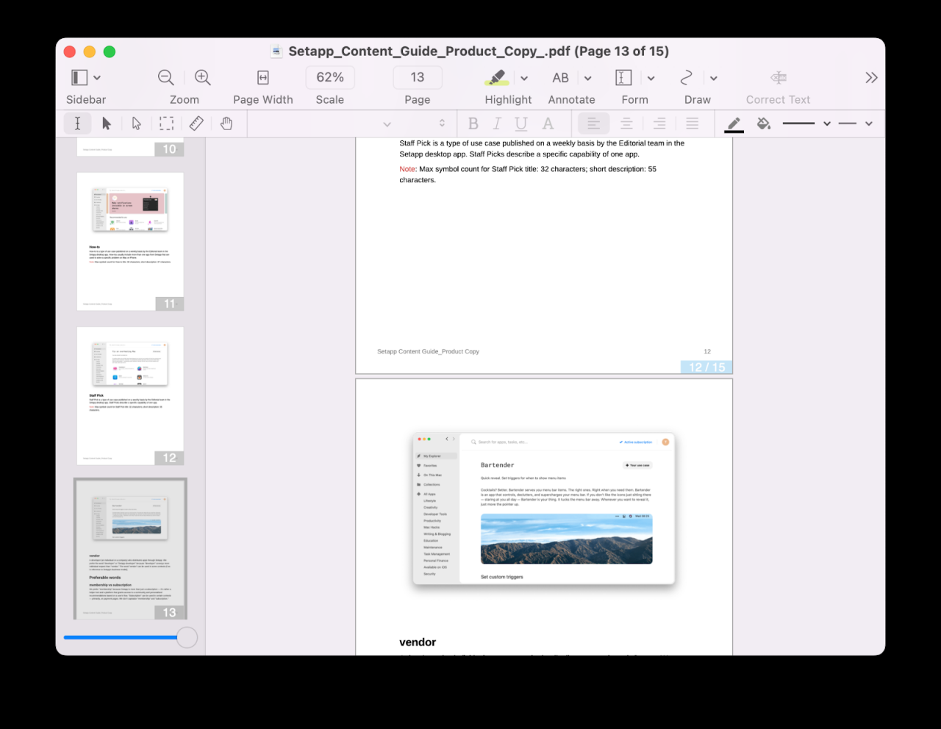Select the black arrow pointer tool
941x729 pixels.
pyautogui.click(x=107, y=123)
